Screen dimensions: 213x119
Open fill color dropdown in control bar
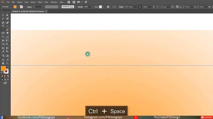coord(18,7)
